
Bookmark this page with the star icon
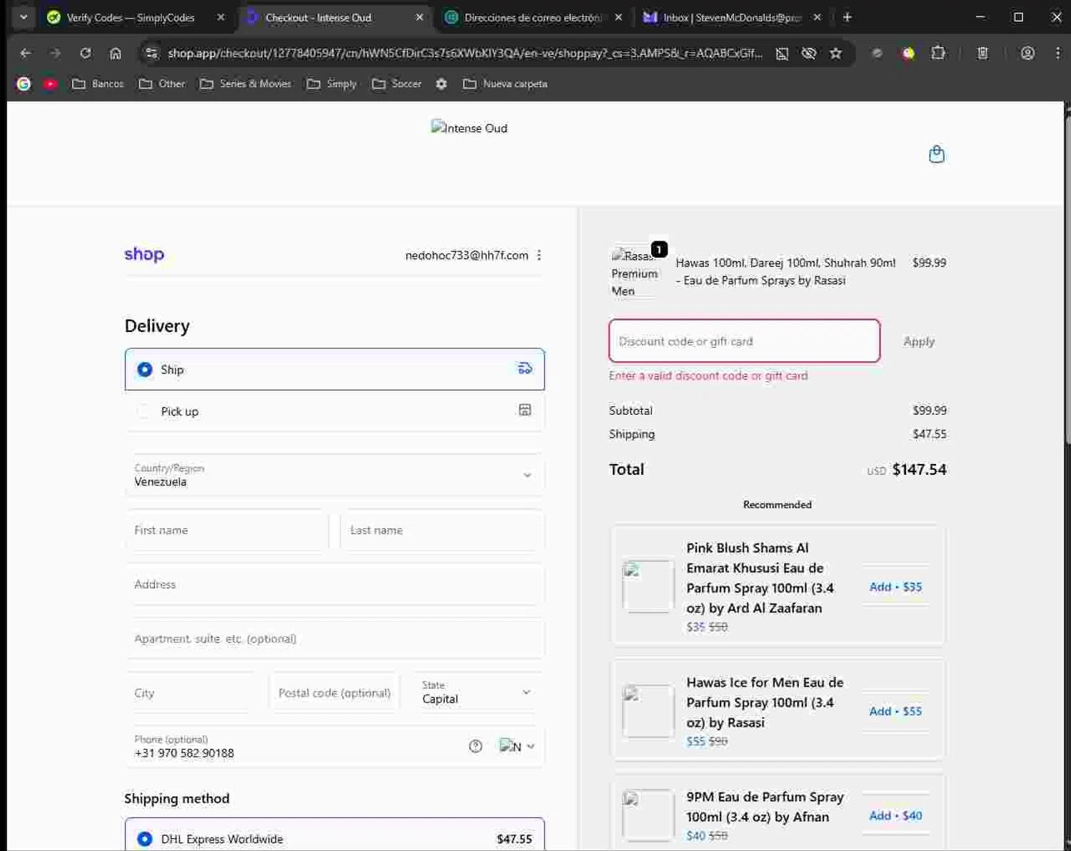point(835,54)
